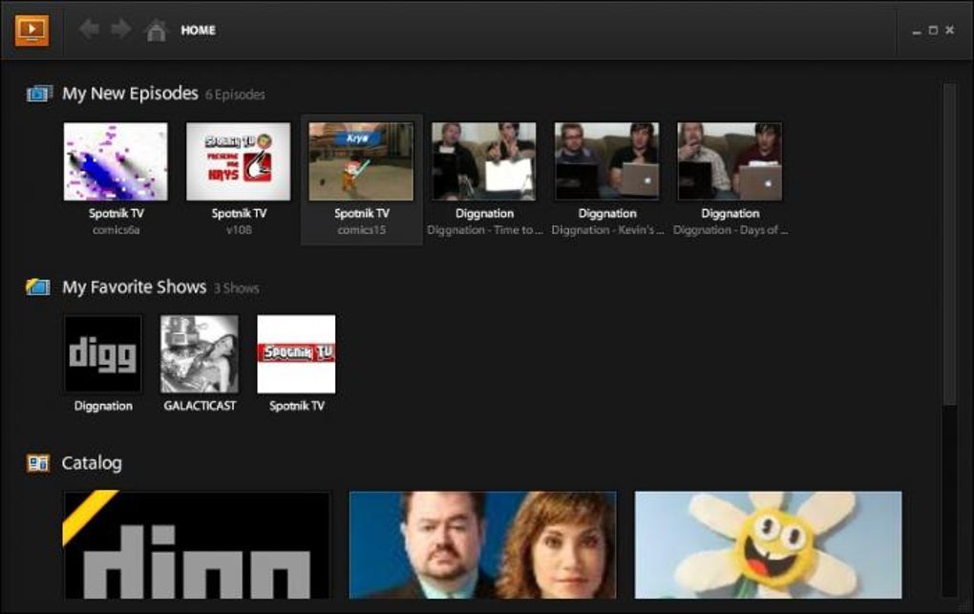Go forward with the right arrow icon

[121, 30]
